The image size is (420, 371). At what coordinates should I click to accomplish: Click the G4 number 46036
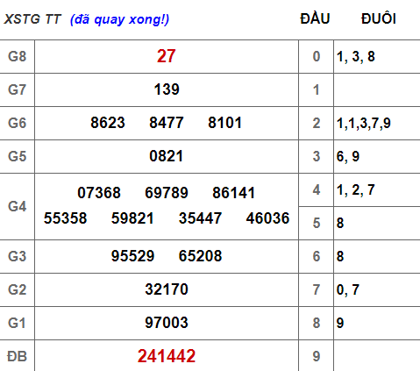pyautogui.click(x=267, y=218)
